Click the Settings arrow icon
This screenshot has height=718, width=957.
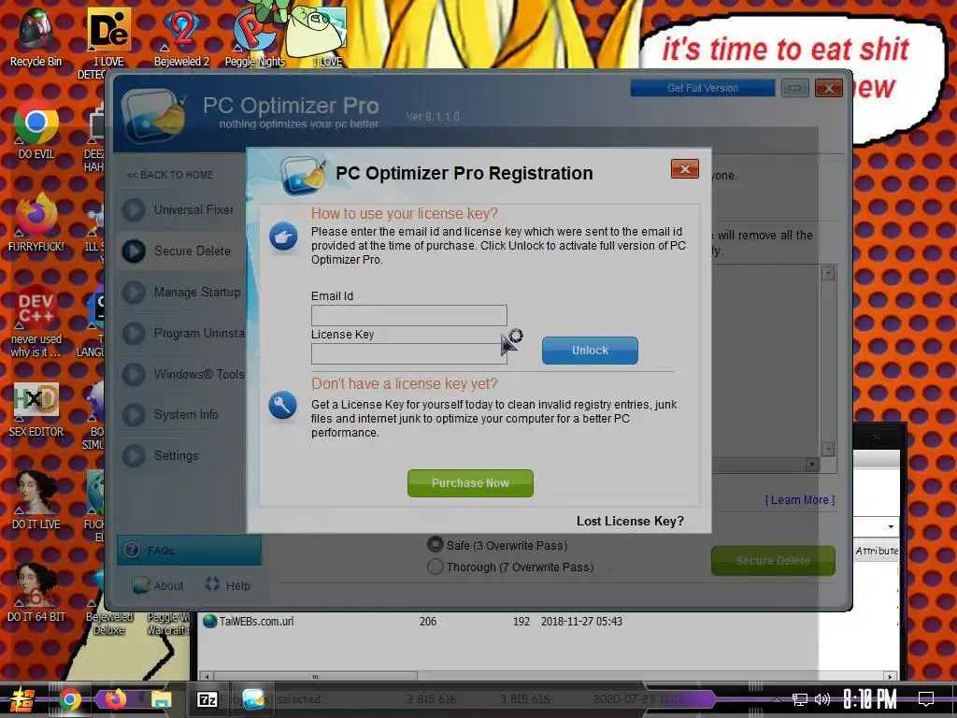click(x=134, y=455)
